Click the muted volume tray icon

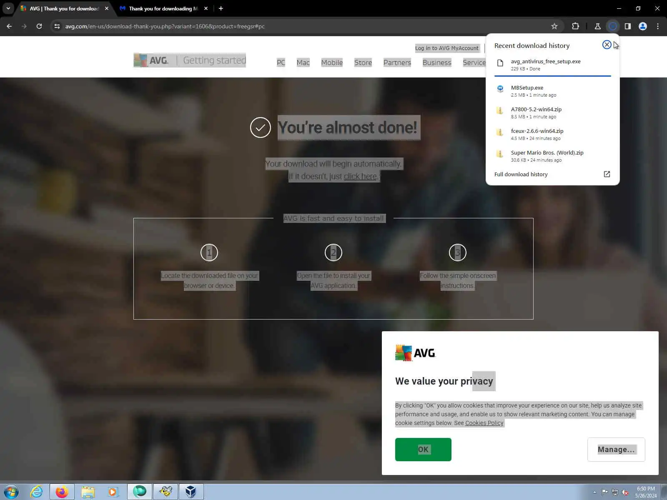625,492
